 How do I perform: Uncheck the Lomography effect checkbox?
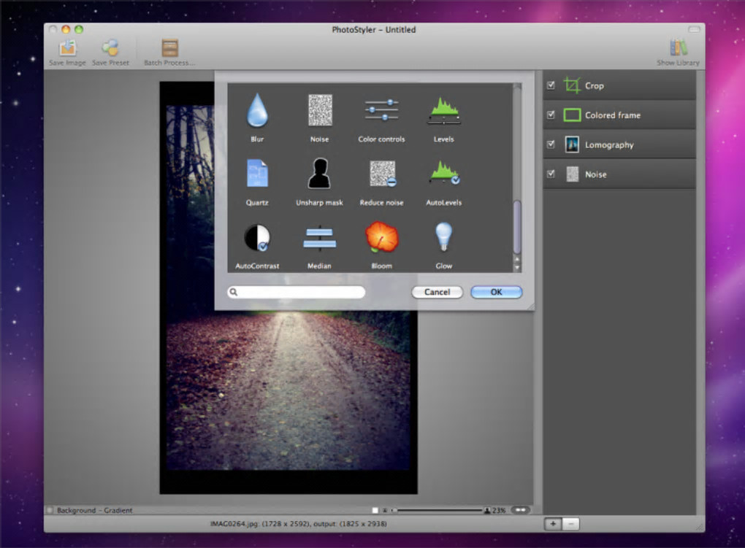click(551, 144)
